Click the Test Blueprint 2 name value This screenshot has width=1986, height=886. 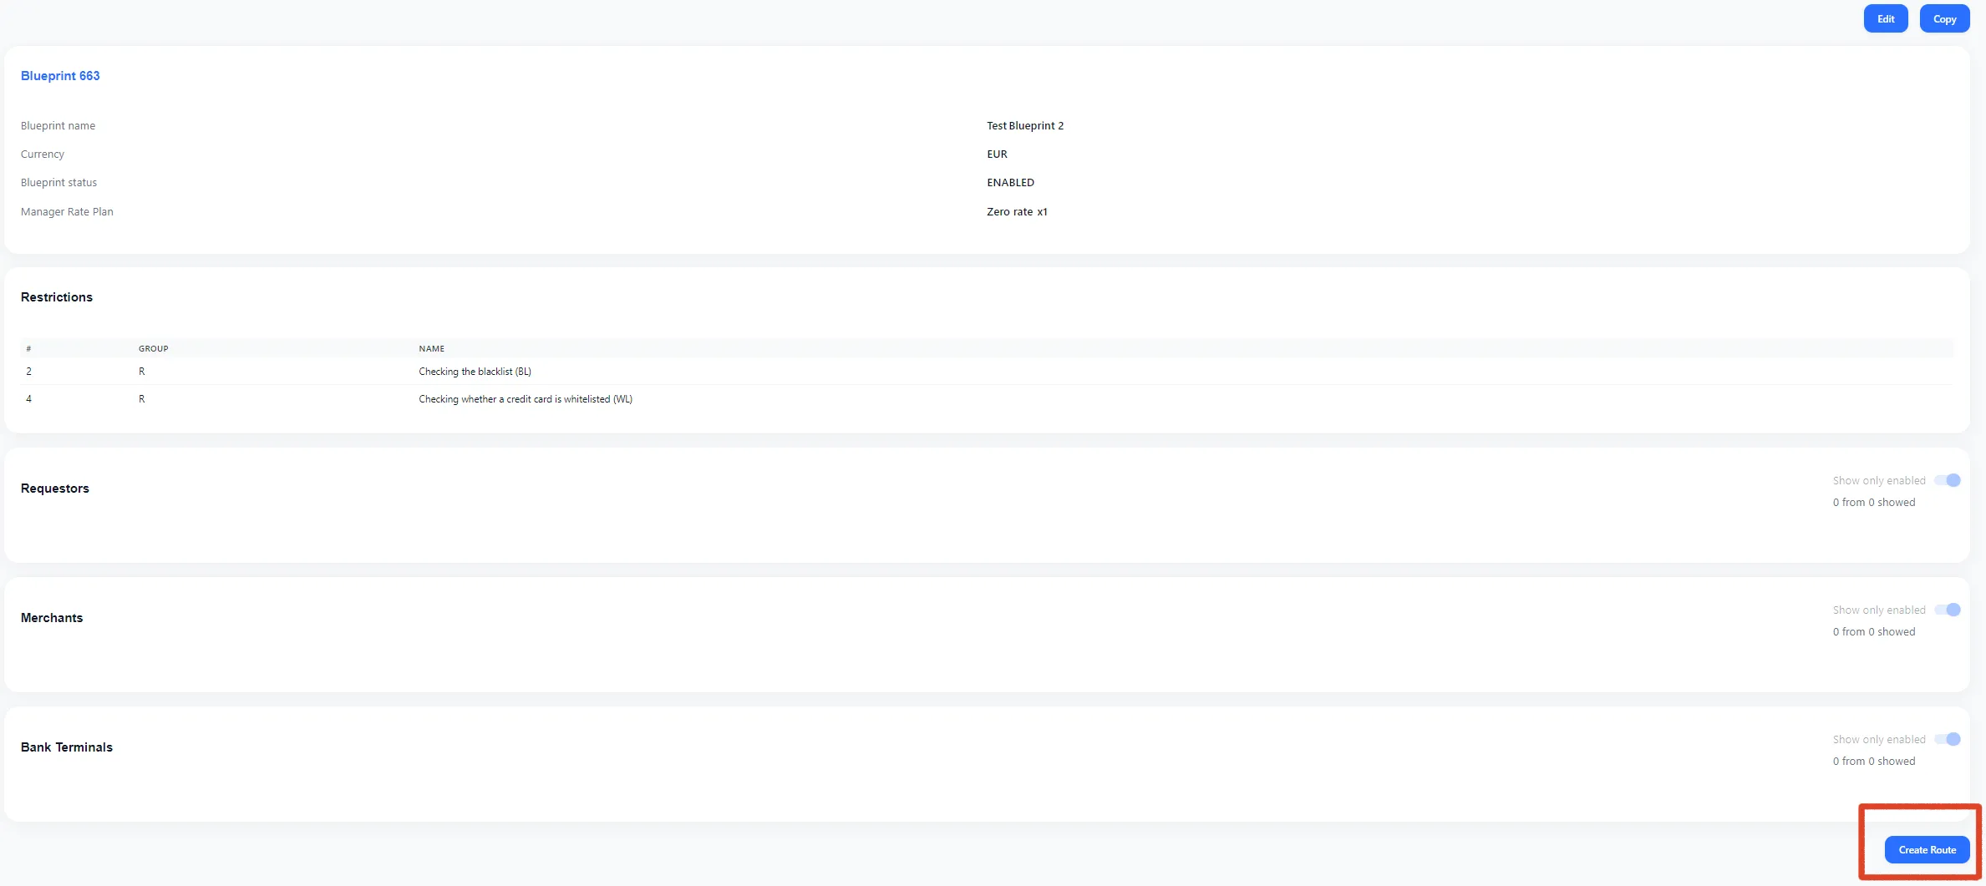click(1024, 126)
